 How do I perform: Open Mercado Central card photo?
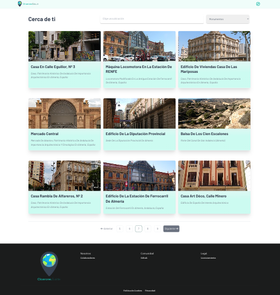[64, 113]
